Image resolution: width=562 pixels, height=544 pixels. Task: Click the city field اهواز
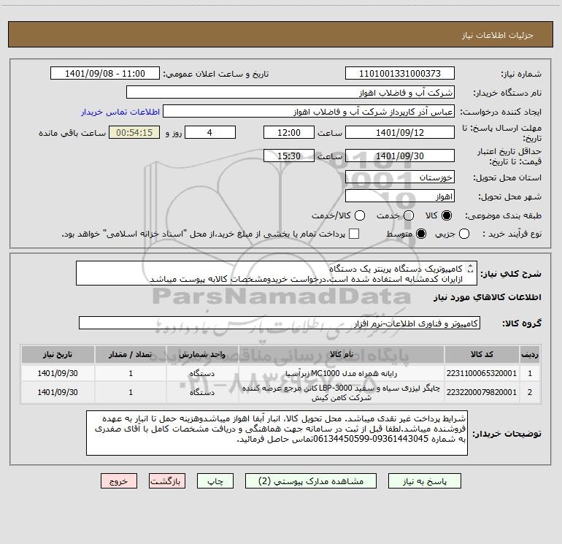click(x=400, y=196)
